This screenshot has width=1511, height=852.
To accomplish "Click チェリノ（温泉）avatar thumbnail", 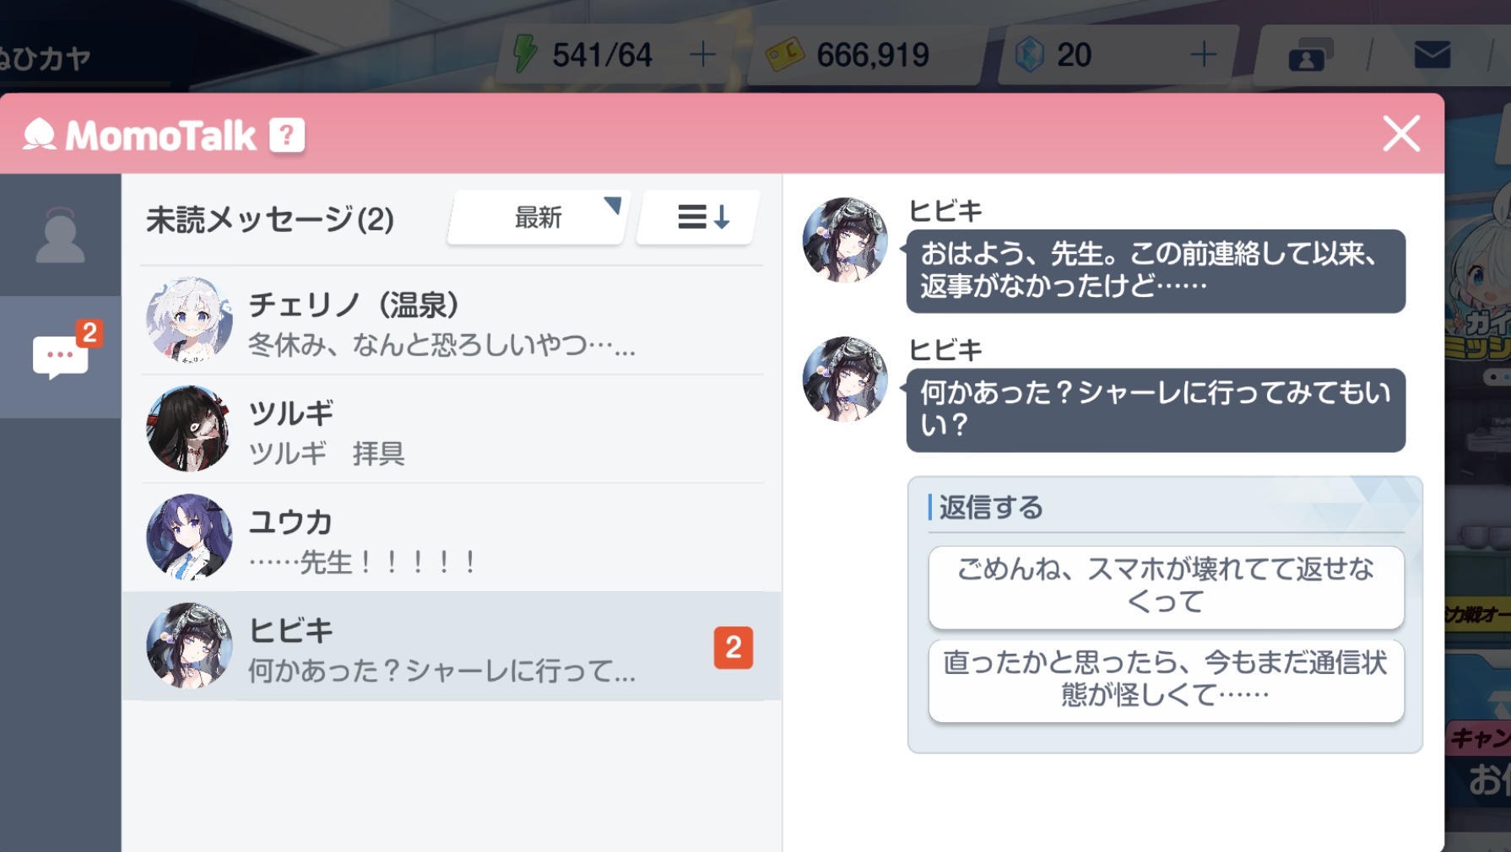I will (x=189, y=320).
